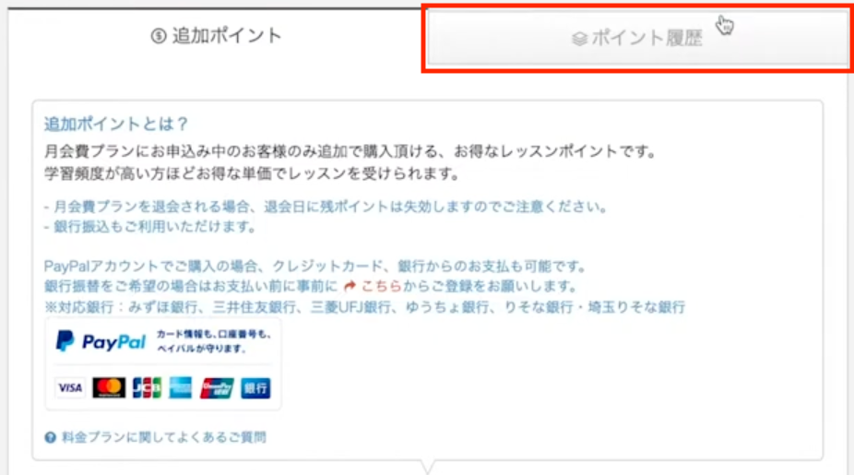
Task: Open the red こちら registration link
Action: (x=381, y=286)
